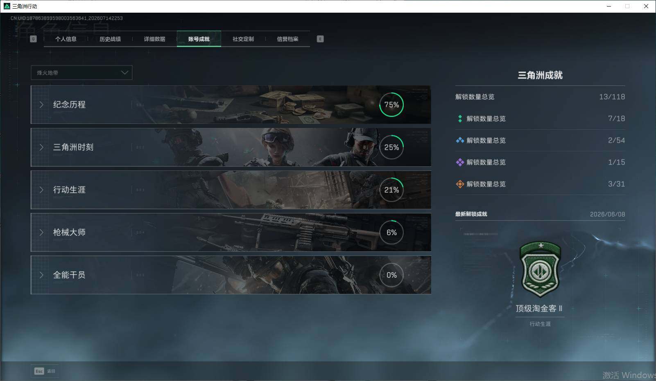
Task: Switch to the 个人信息 tab
Action: pyautogui.click(x=66, y=39)
